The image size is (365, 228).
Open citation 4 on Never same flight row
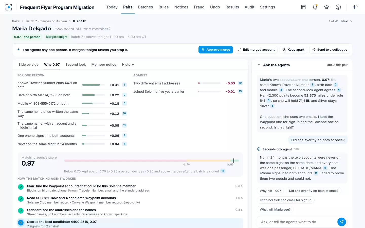124,144
